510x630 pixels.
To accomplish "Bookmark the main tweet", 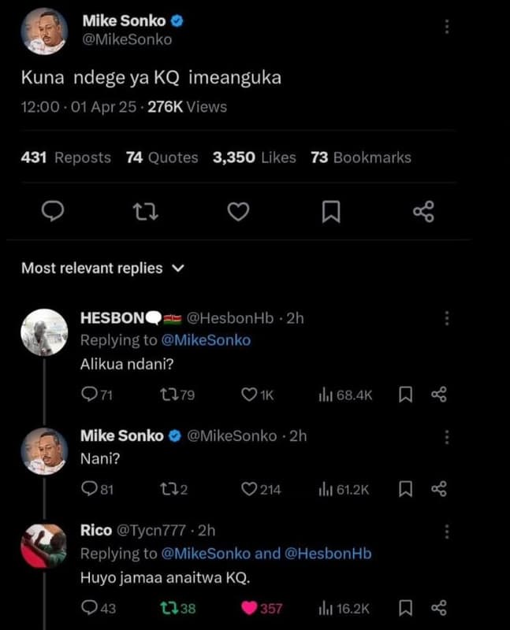I will point(332,211).
